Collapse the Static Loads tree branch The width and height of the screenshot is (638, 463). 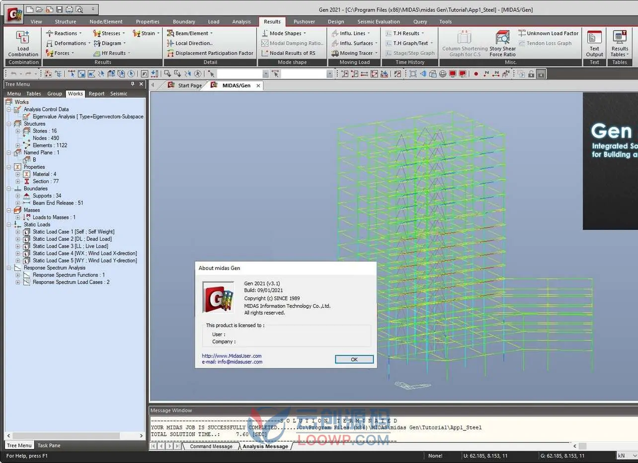8,224
